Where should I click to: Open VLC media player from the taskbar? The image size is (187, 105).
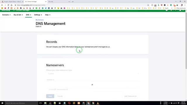pyautogui.click(x=98, y=103)
